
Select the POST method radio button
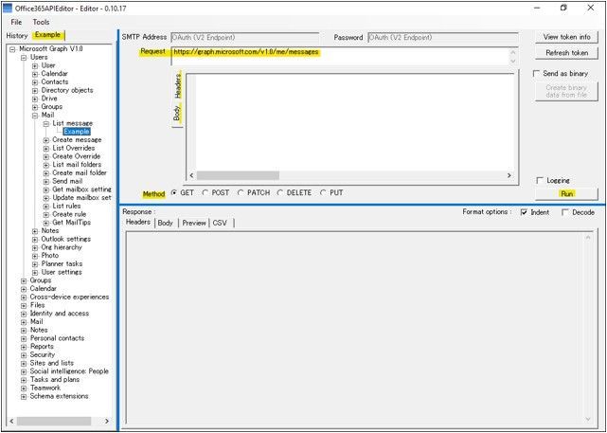[205, 193]
